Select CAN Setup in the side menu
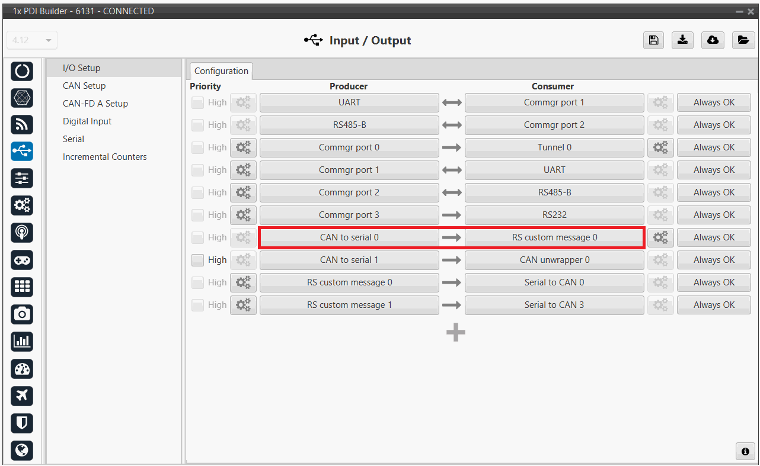 coord(84,86)
